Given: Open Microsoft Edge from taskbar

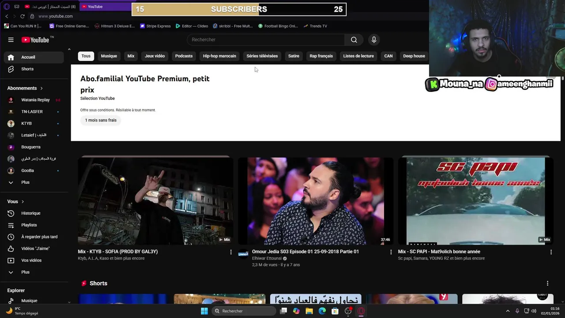Looking at the screenshot, I should 322,311.
